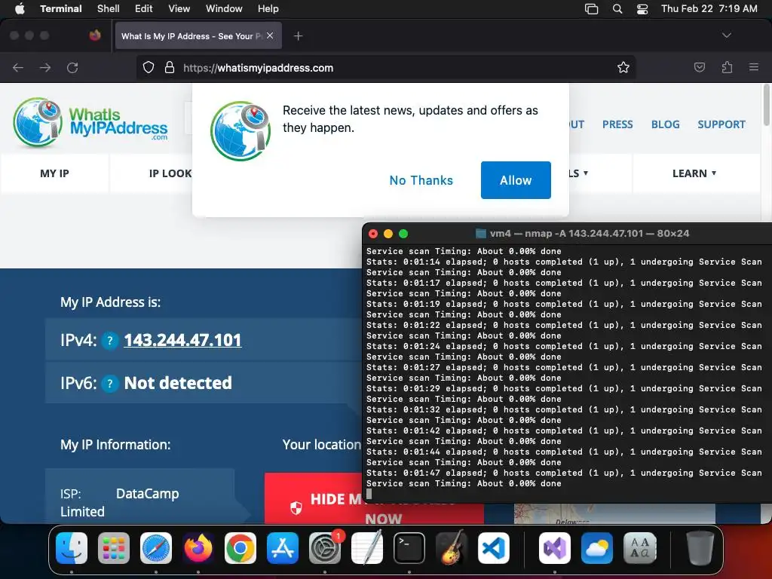The width and height of the screenshot is (772, 579).
Task: Save page to Pocket
Action: click(699, 67)
